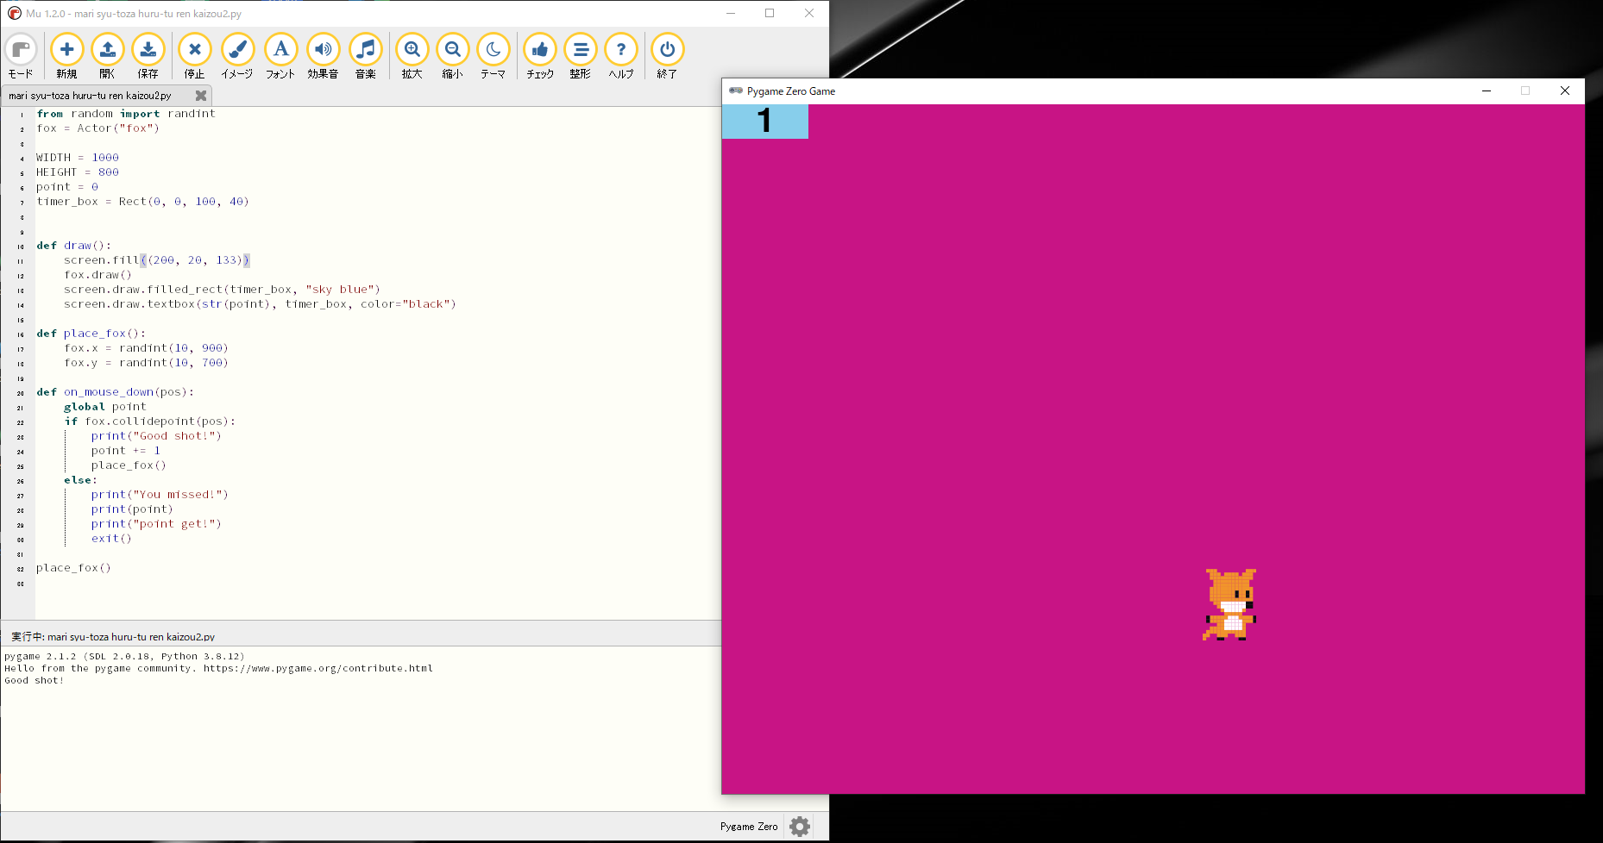Click the 'if fox.collidepoint(pos):' line
This screenshot has width=1603, height=843.
pyautogui.click(x=150, y=421)
